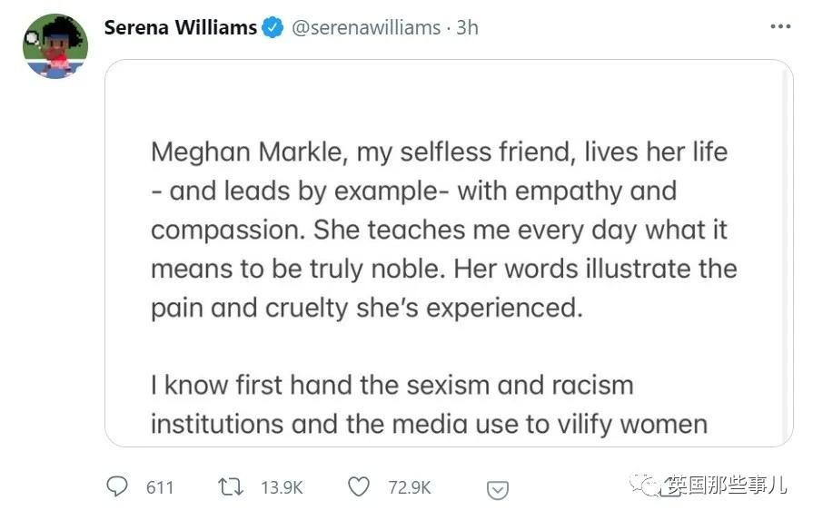Open the embedded statement image card
813x520 pixels.
449,253
